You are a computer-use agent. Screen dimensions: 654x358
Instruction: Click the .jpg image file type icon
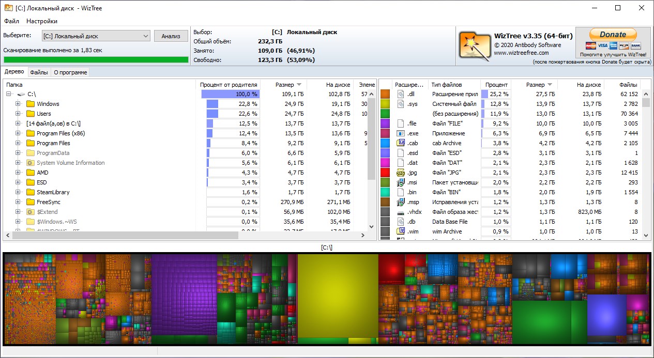coord(400,173)
